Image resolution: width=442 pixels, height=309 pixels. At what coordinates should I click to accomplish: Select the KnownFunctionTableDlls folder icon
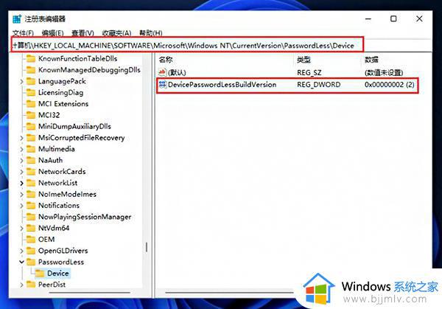click(x=31, y=59)
